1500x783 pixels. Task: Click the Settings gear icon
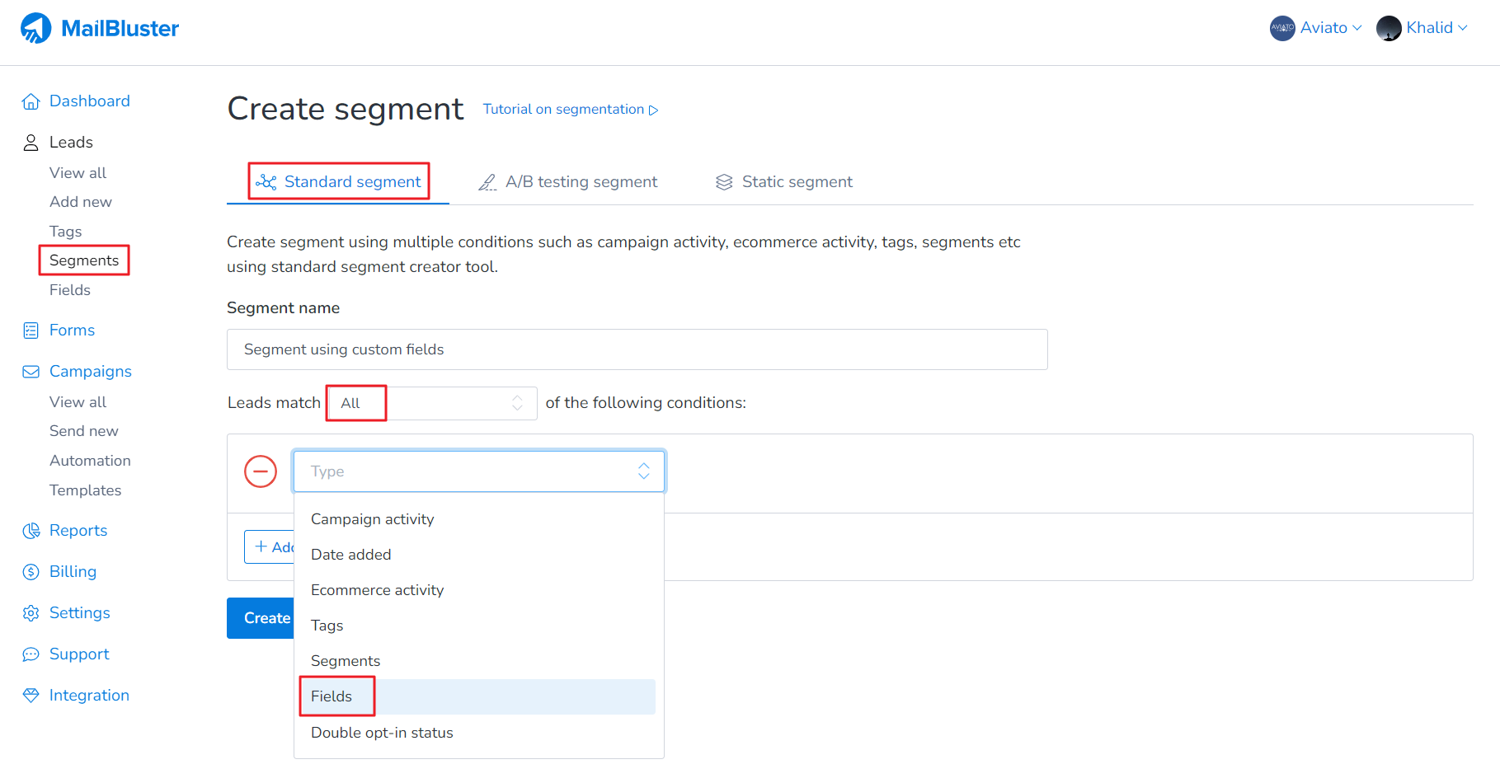pos(31,612)
